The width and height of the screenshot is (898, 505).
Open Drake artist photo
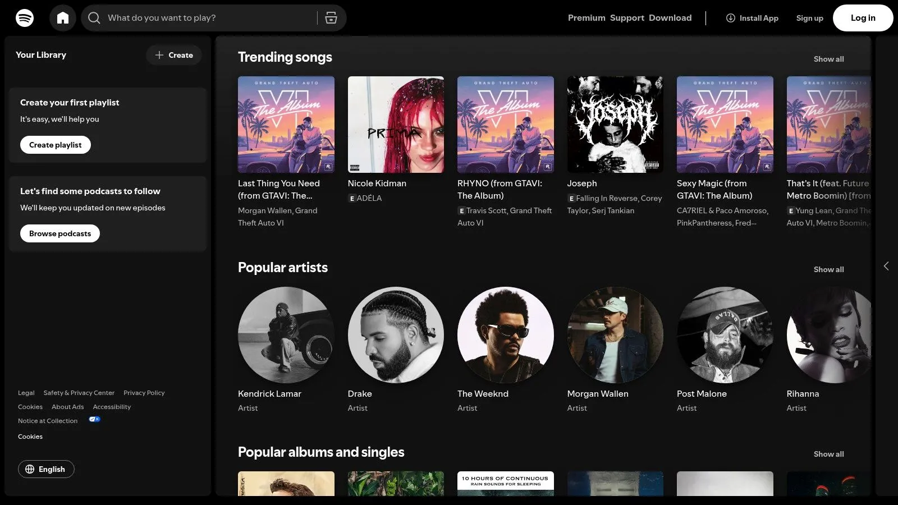[396, 335]
